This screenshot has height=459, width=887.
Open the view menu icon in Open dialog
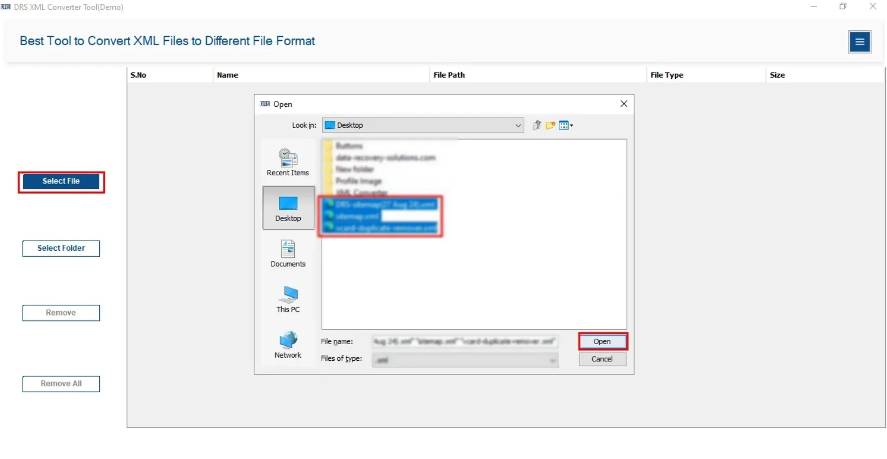(566, 125)
